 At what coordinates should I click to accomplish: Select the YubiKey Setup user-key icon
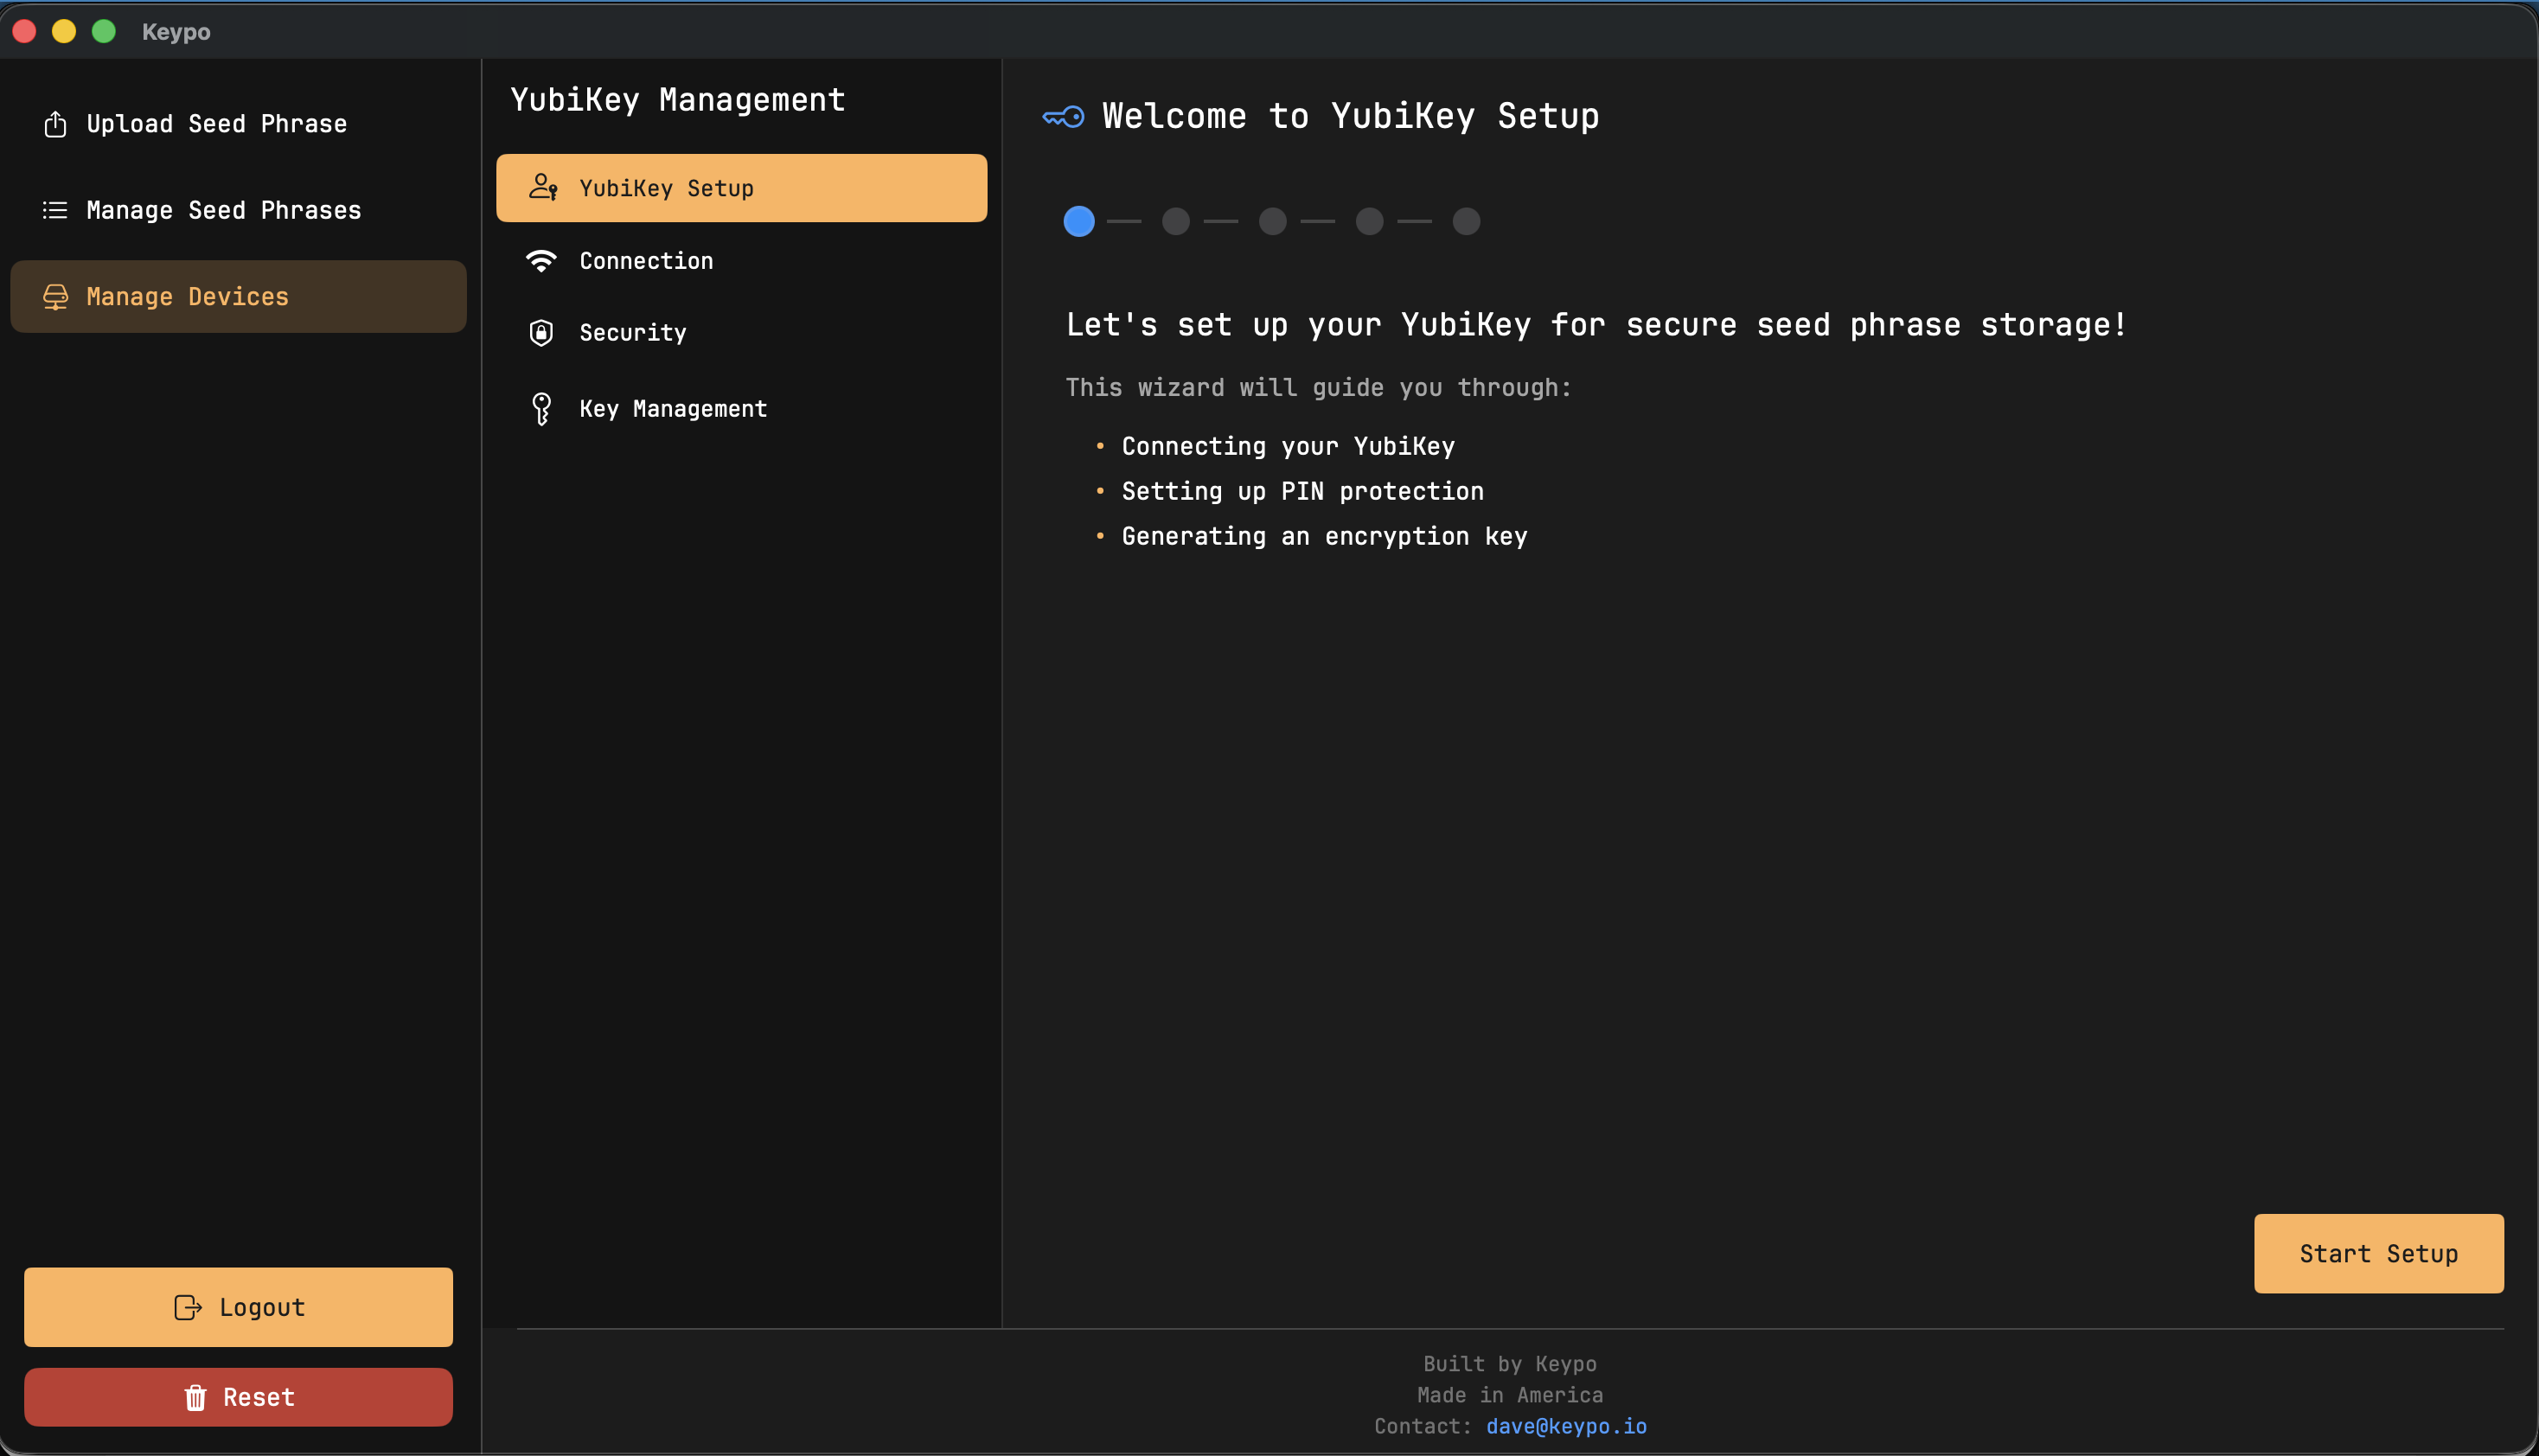[544, 187]
